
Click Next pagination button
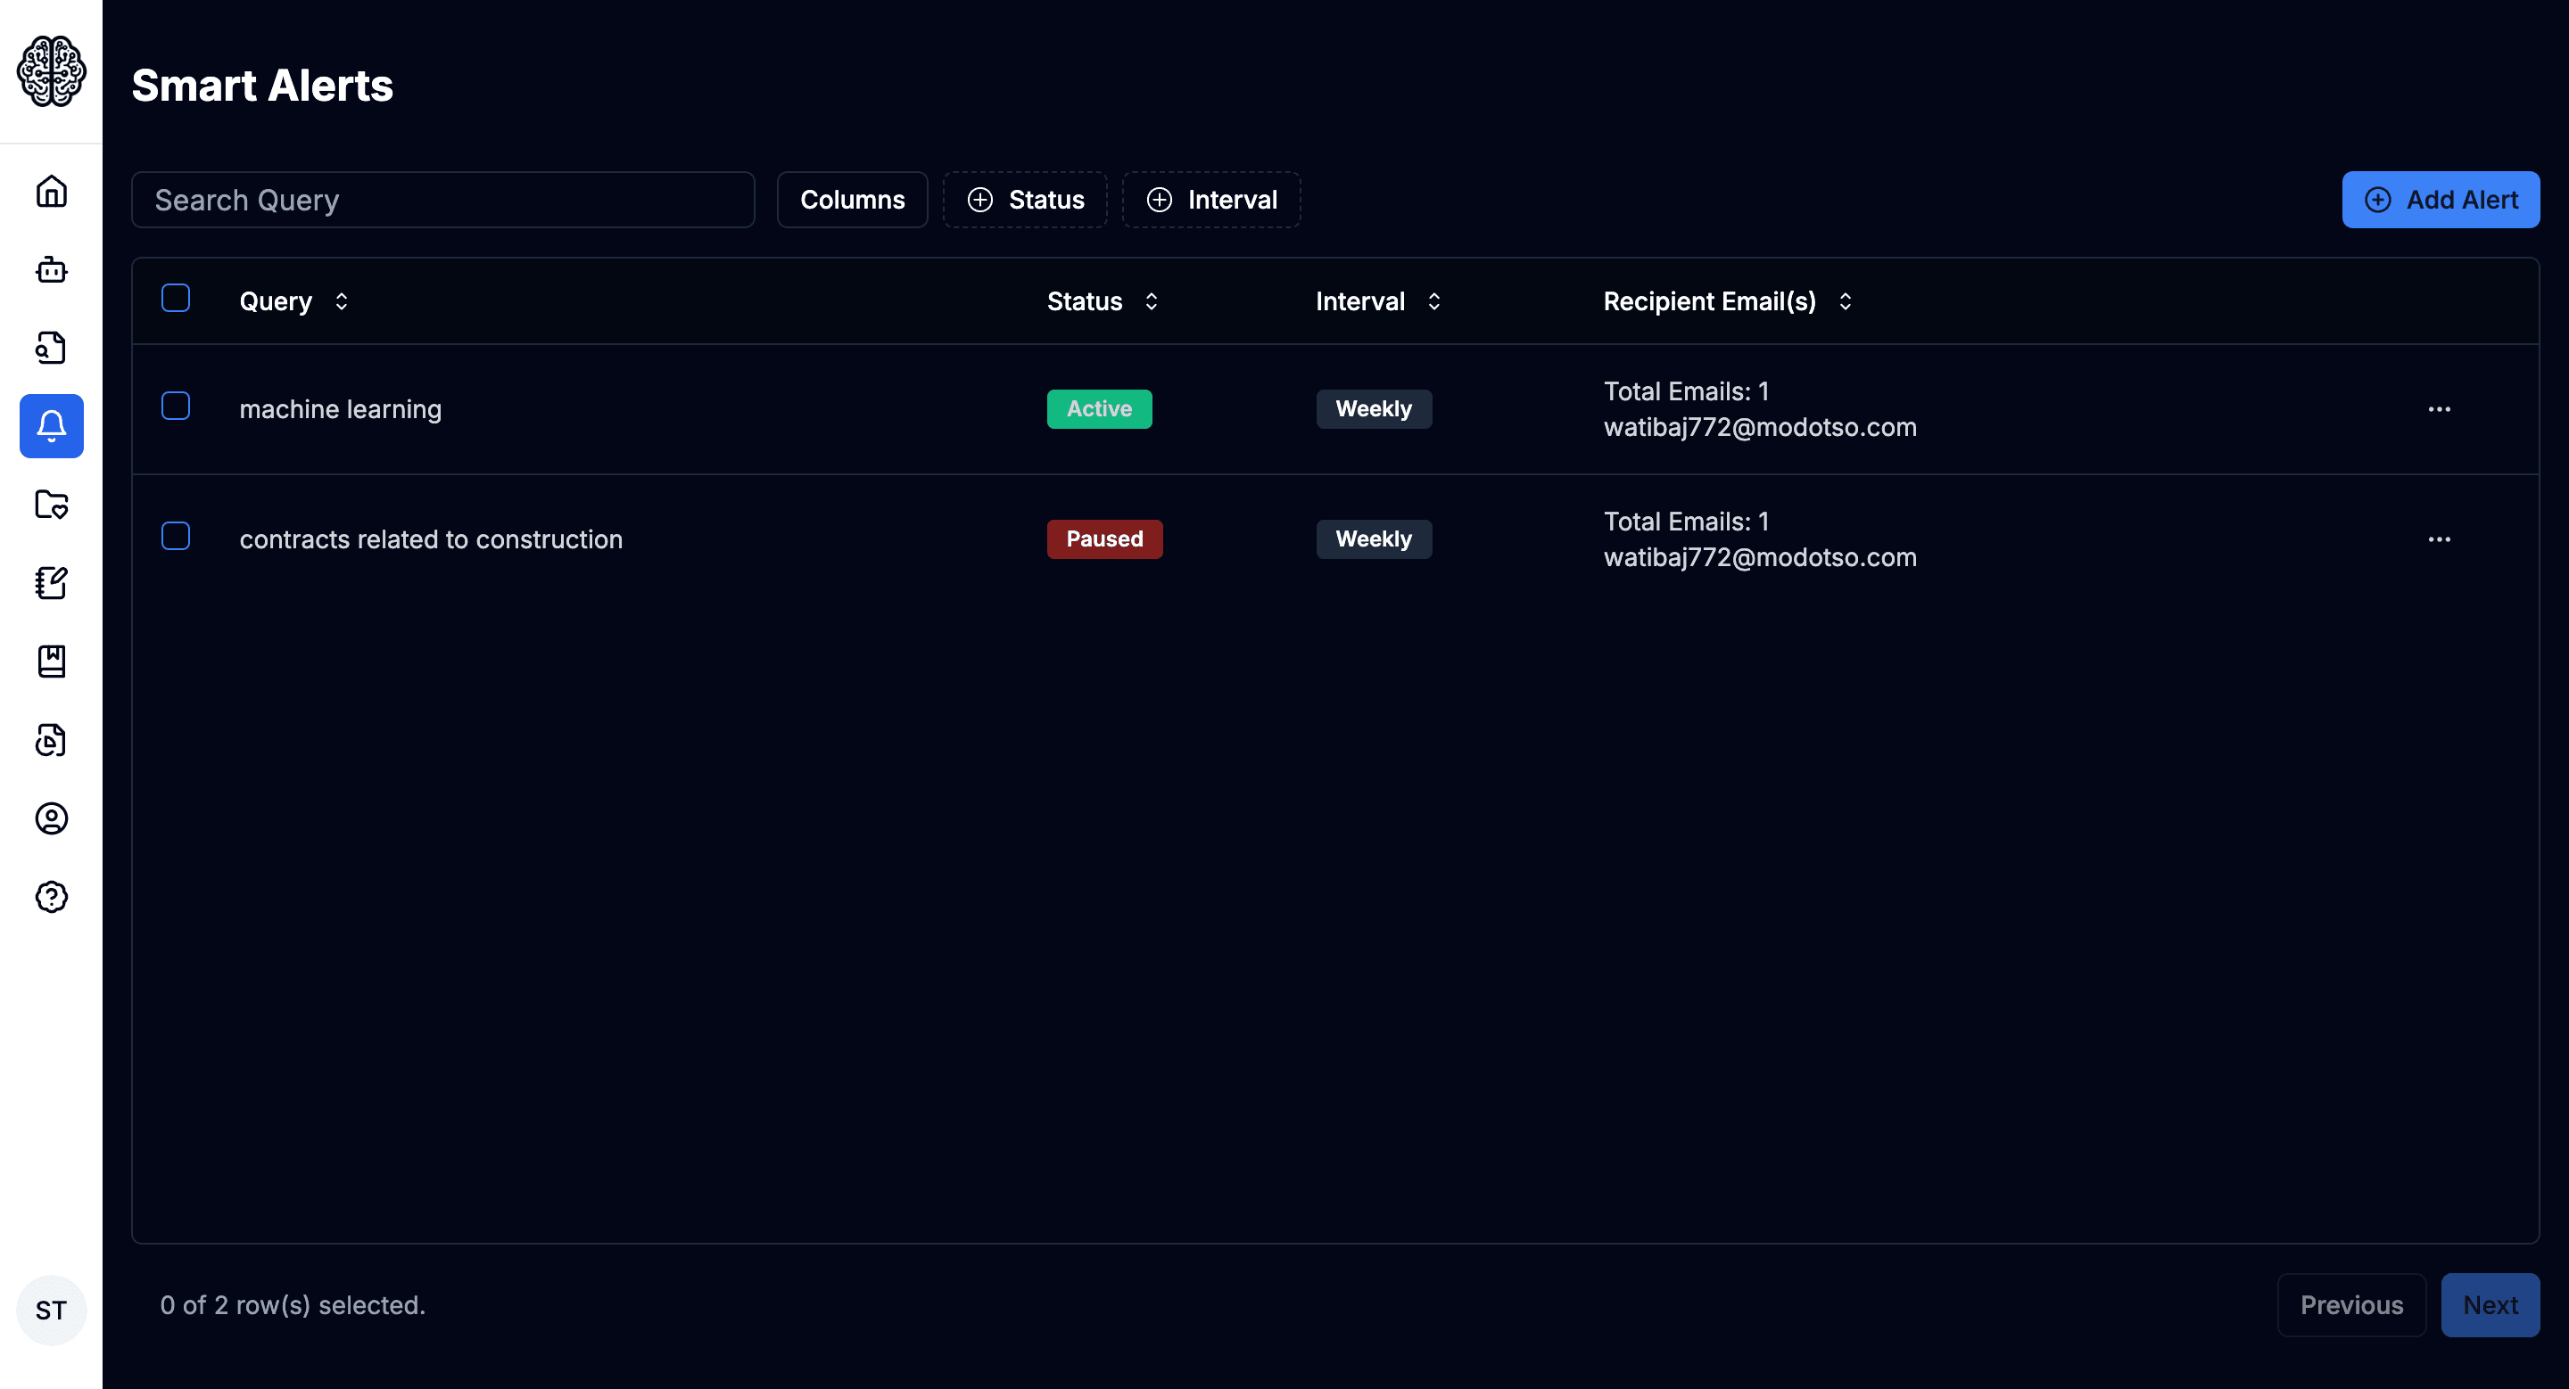click(x=2491, y=1305)
